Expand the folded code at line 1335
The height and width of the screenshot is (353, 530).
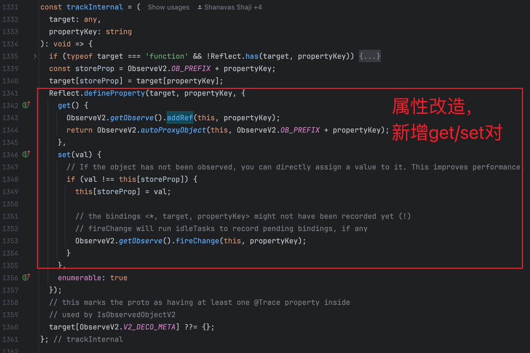pos(35,56)
